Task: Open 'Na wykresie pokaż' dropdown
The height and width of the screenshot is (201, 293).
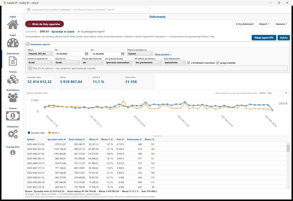Action: point(119,62)
